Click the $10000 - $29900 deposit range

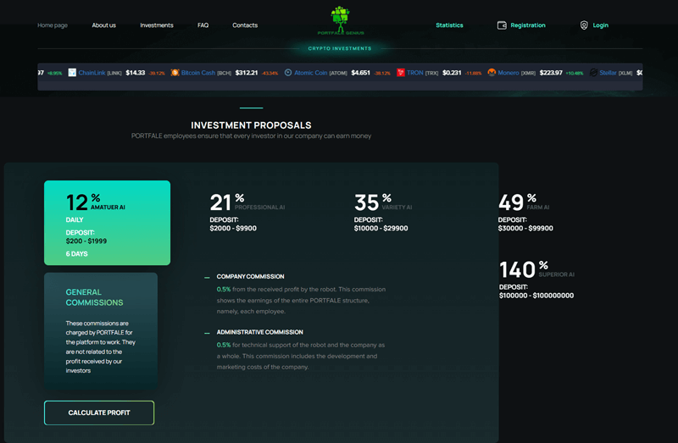point(381,228)
